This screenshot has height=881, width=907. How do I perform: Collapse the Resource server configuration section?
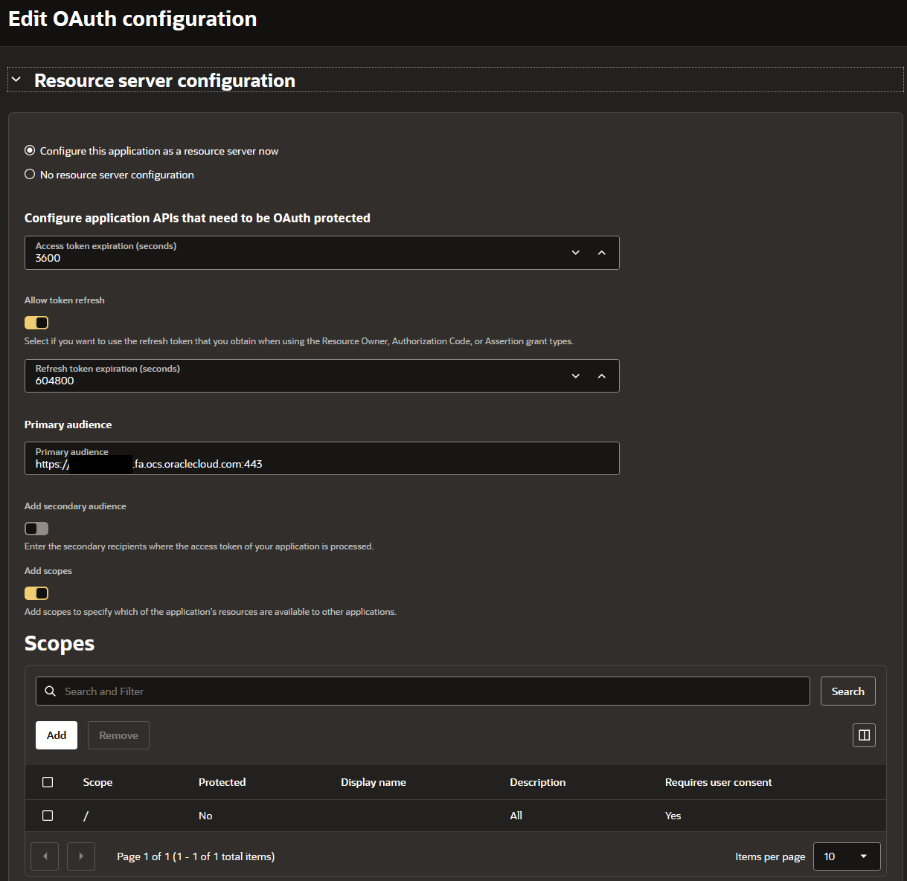[16, 80]
